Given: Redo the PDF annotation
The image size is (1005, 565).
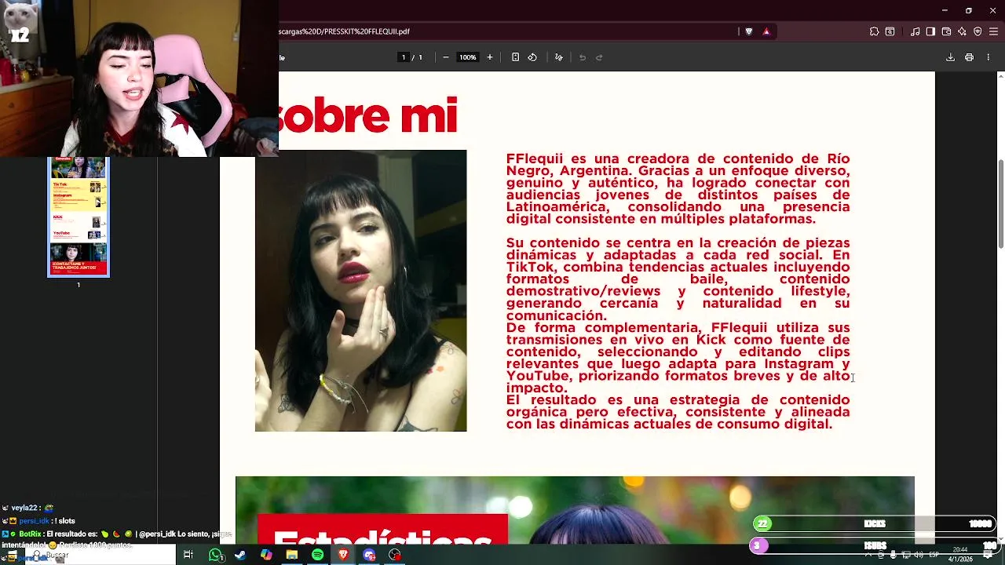Looking at the screenshot, I should (599, 57).
